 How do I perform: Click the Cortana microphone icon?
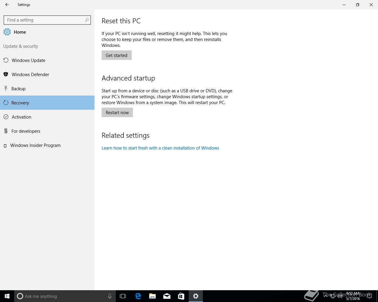pyautogui.click(x=110, y=296)
